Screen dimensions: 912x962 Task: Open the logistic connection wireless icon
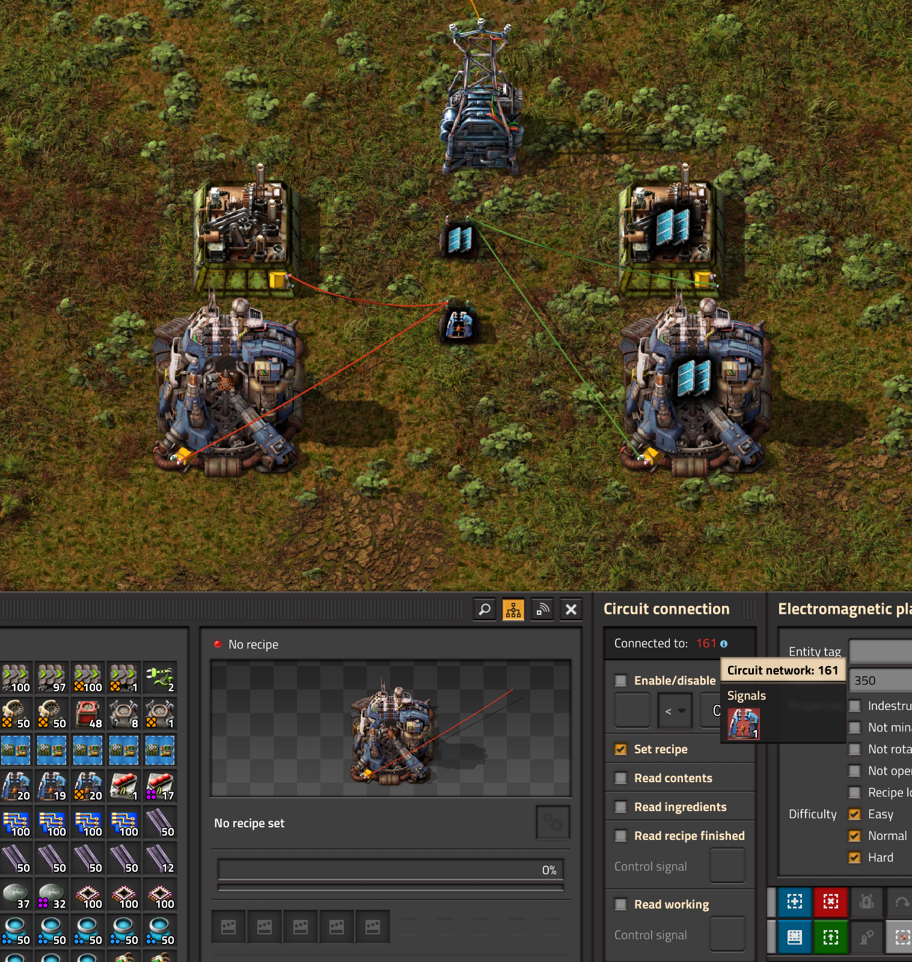(542, 609)
